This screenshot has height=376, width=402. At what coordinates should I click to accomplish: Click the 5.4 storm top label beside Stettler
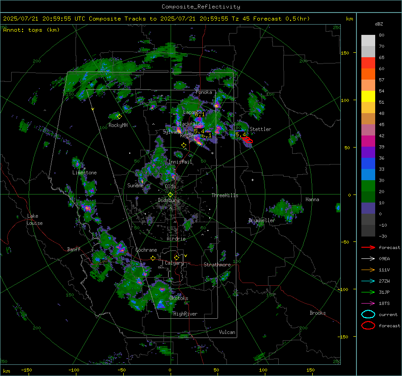[x=240, y=135]
